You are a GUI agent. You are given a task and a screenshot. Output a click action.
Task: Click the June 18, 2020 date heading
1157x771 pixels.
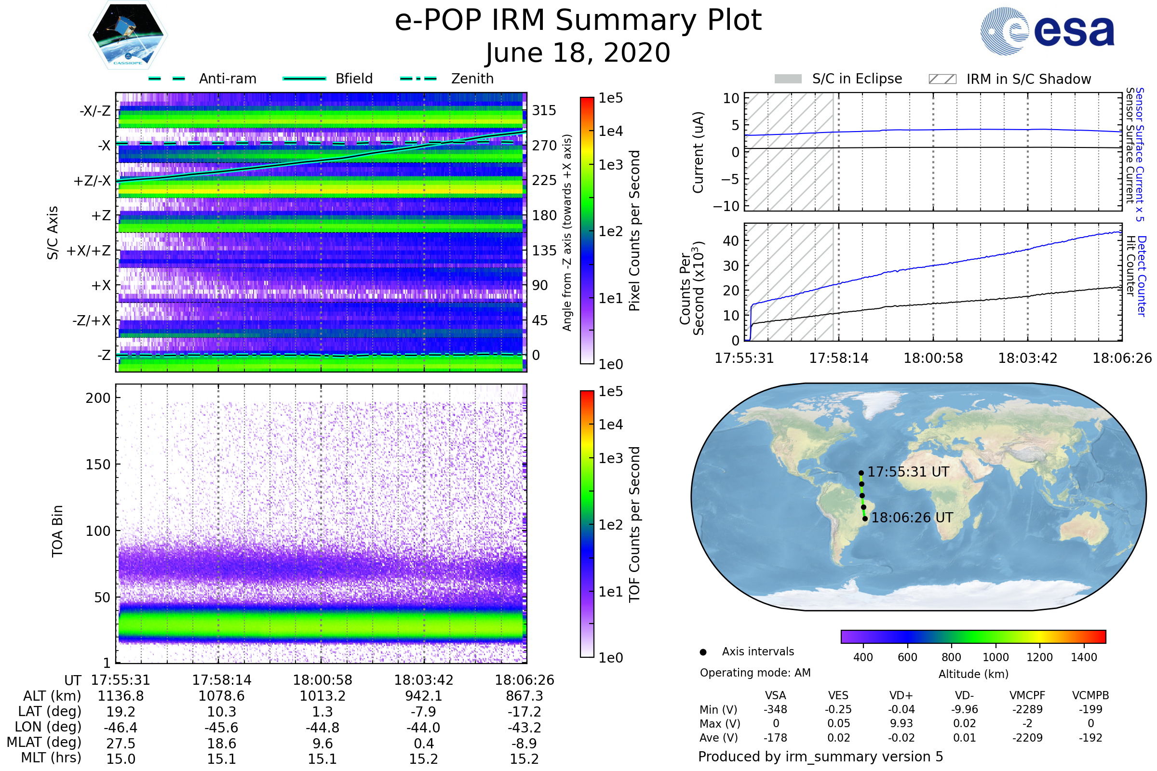578,53
